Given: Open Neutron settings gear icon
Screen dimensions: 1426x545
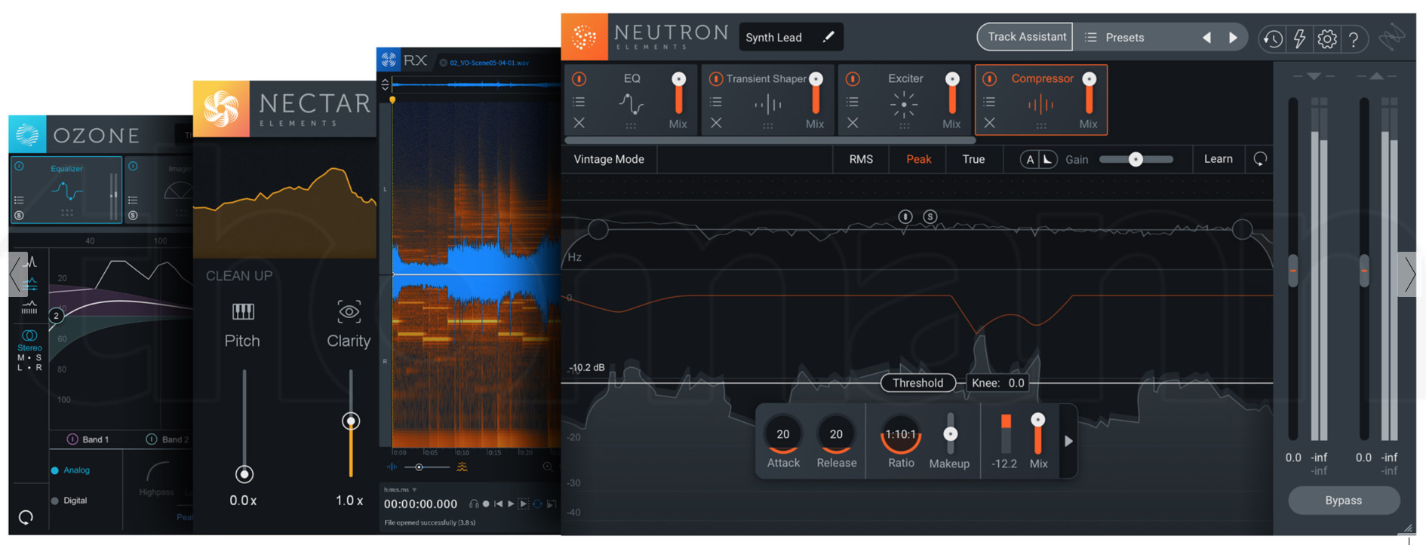Looking at the screenshot, I should [x=1326, y=38].
